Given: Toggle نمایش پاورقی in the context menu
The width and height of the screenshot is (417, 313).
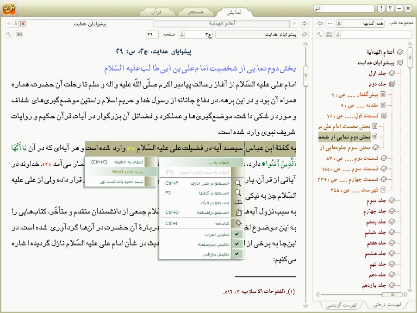Looking at the screenshot, I should (202, 254).
